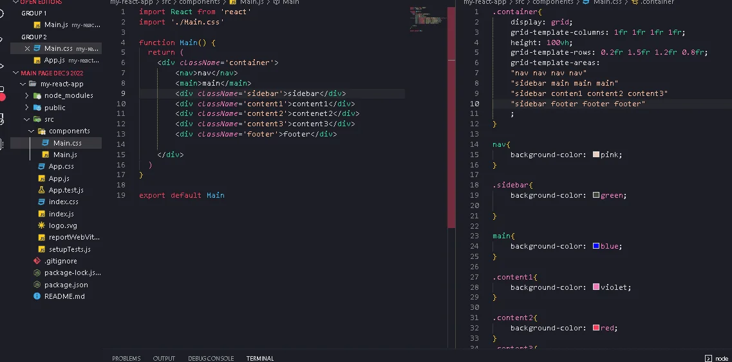Click the GROUP 1 label in Open Editors
This screenshot has height=362, width=732.
pos(34,13)
